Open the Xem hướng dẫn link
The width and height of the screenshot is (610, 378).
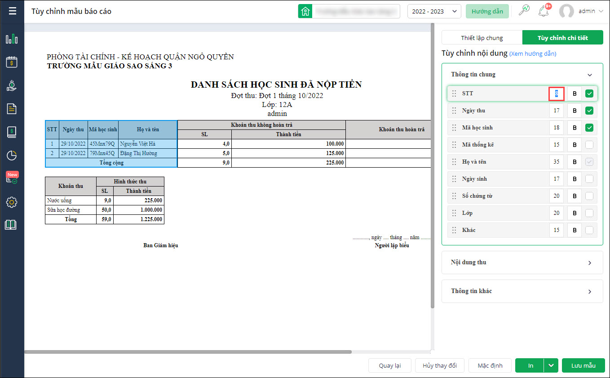point(533,54)
